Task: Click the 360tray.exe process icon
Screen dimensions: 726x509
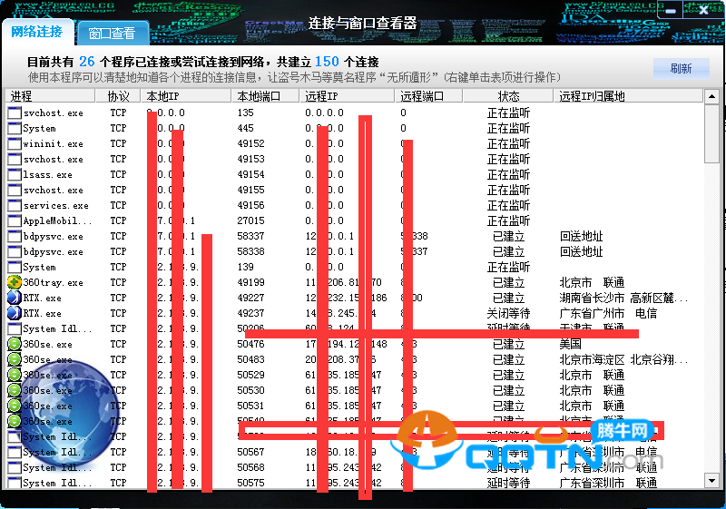Action: [x=14, y=282]
